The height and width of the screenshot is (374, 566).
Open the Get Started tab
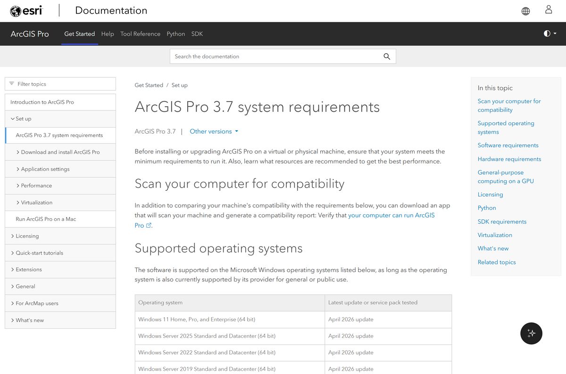click(79, 34)
